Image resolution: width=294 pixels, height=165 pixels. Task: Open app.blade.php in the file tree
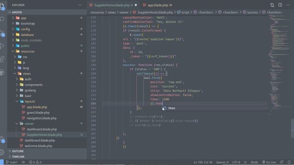click(47, 107)
